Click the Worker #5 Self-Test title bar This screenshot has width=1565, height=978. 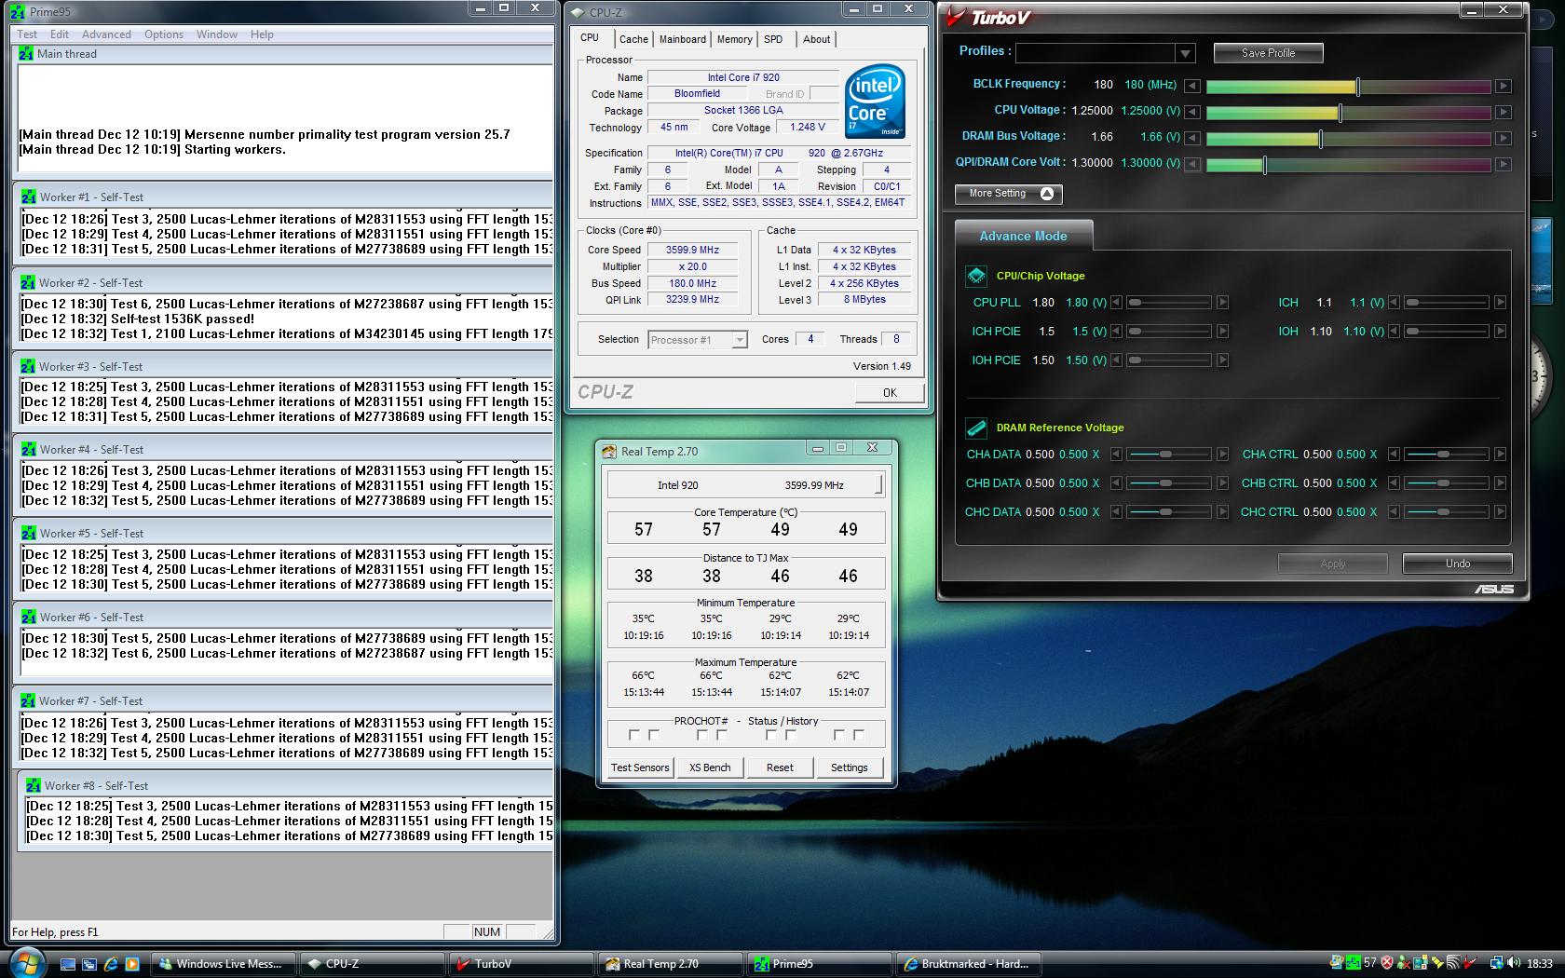pyautogui.click(x=284, y=533)
